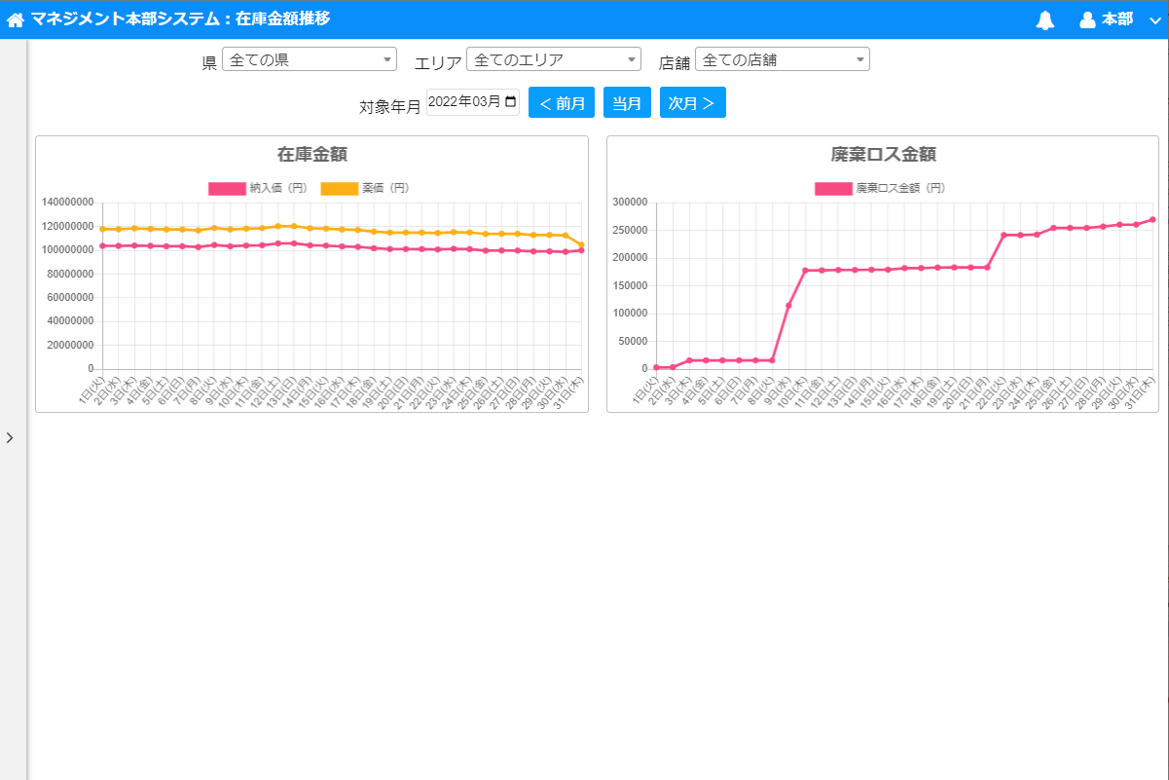Click the 2022年03月 date text field
The width and height of the screenshot is (1169, 780).
pyautogui.click(x=463, y=102)
